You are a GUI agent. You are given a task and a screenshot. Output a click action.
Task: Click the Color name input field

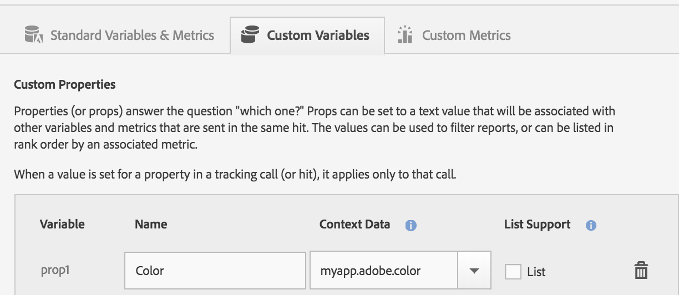215,271
